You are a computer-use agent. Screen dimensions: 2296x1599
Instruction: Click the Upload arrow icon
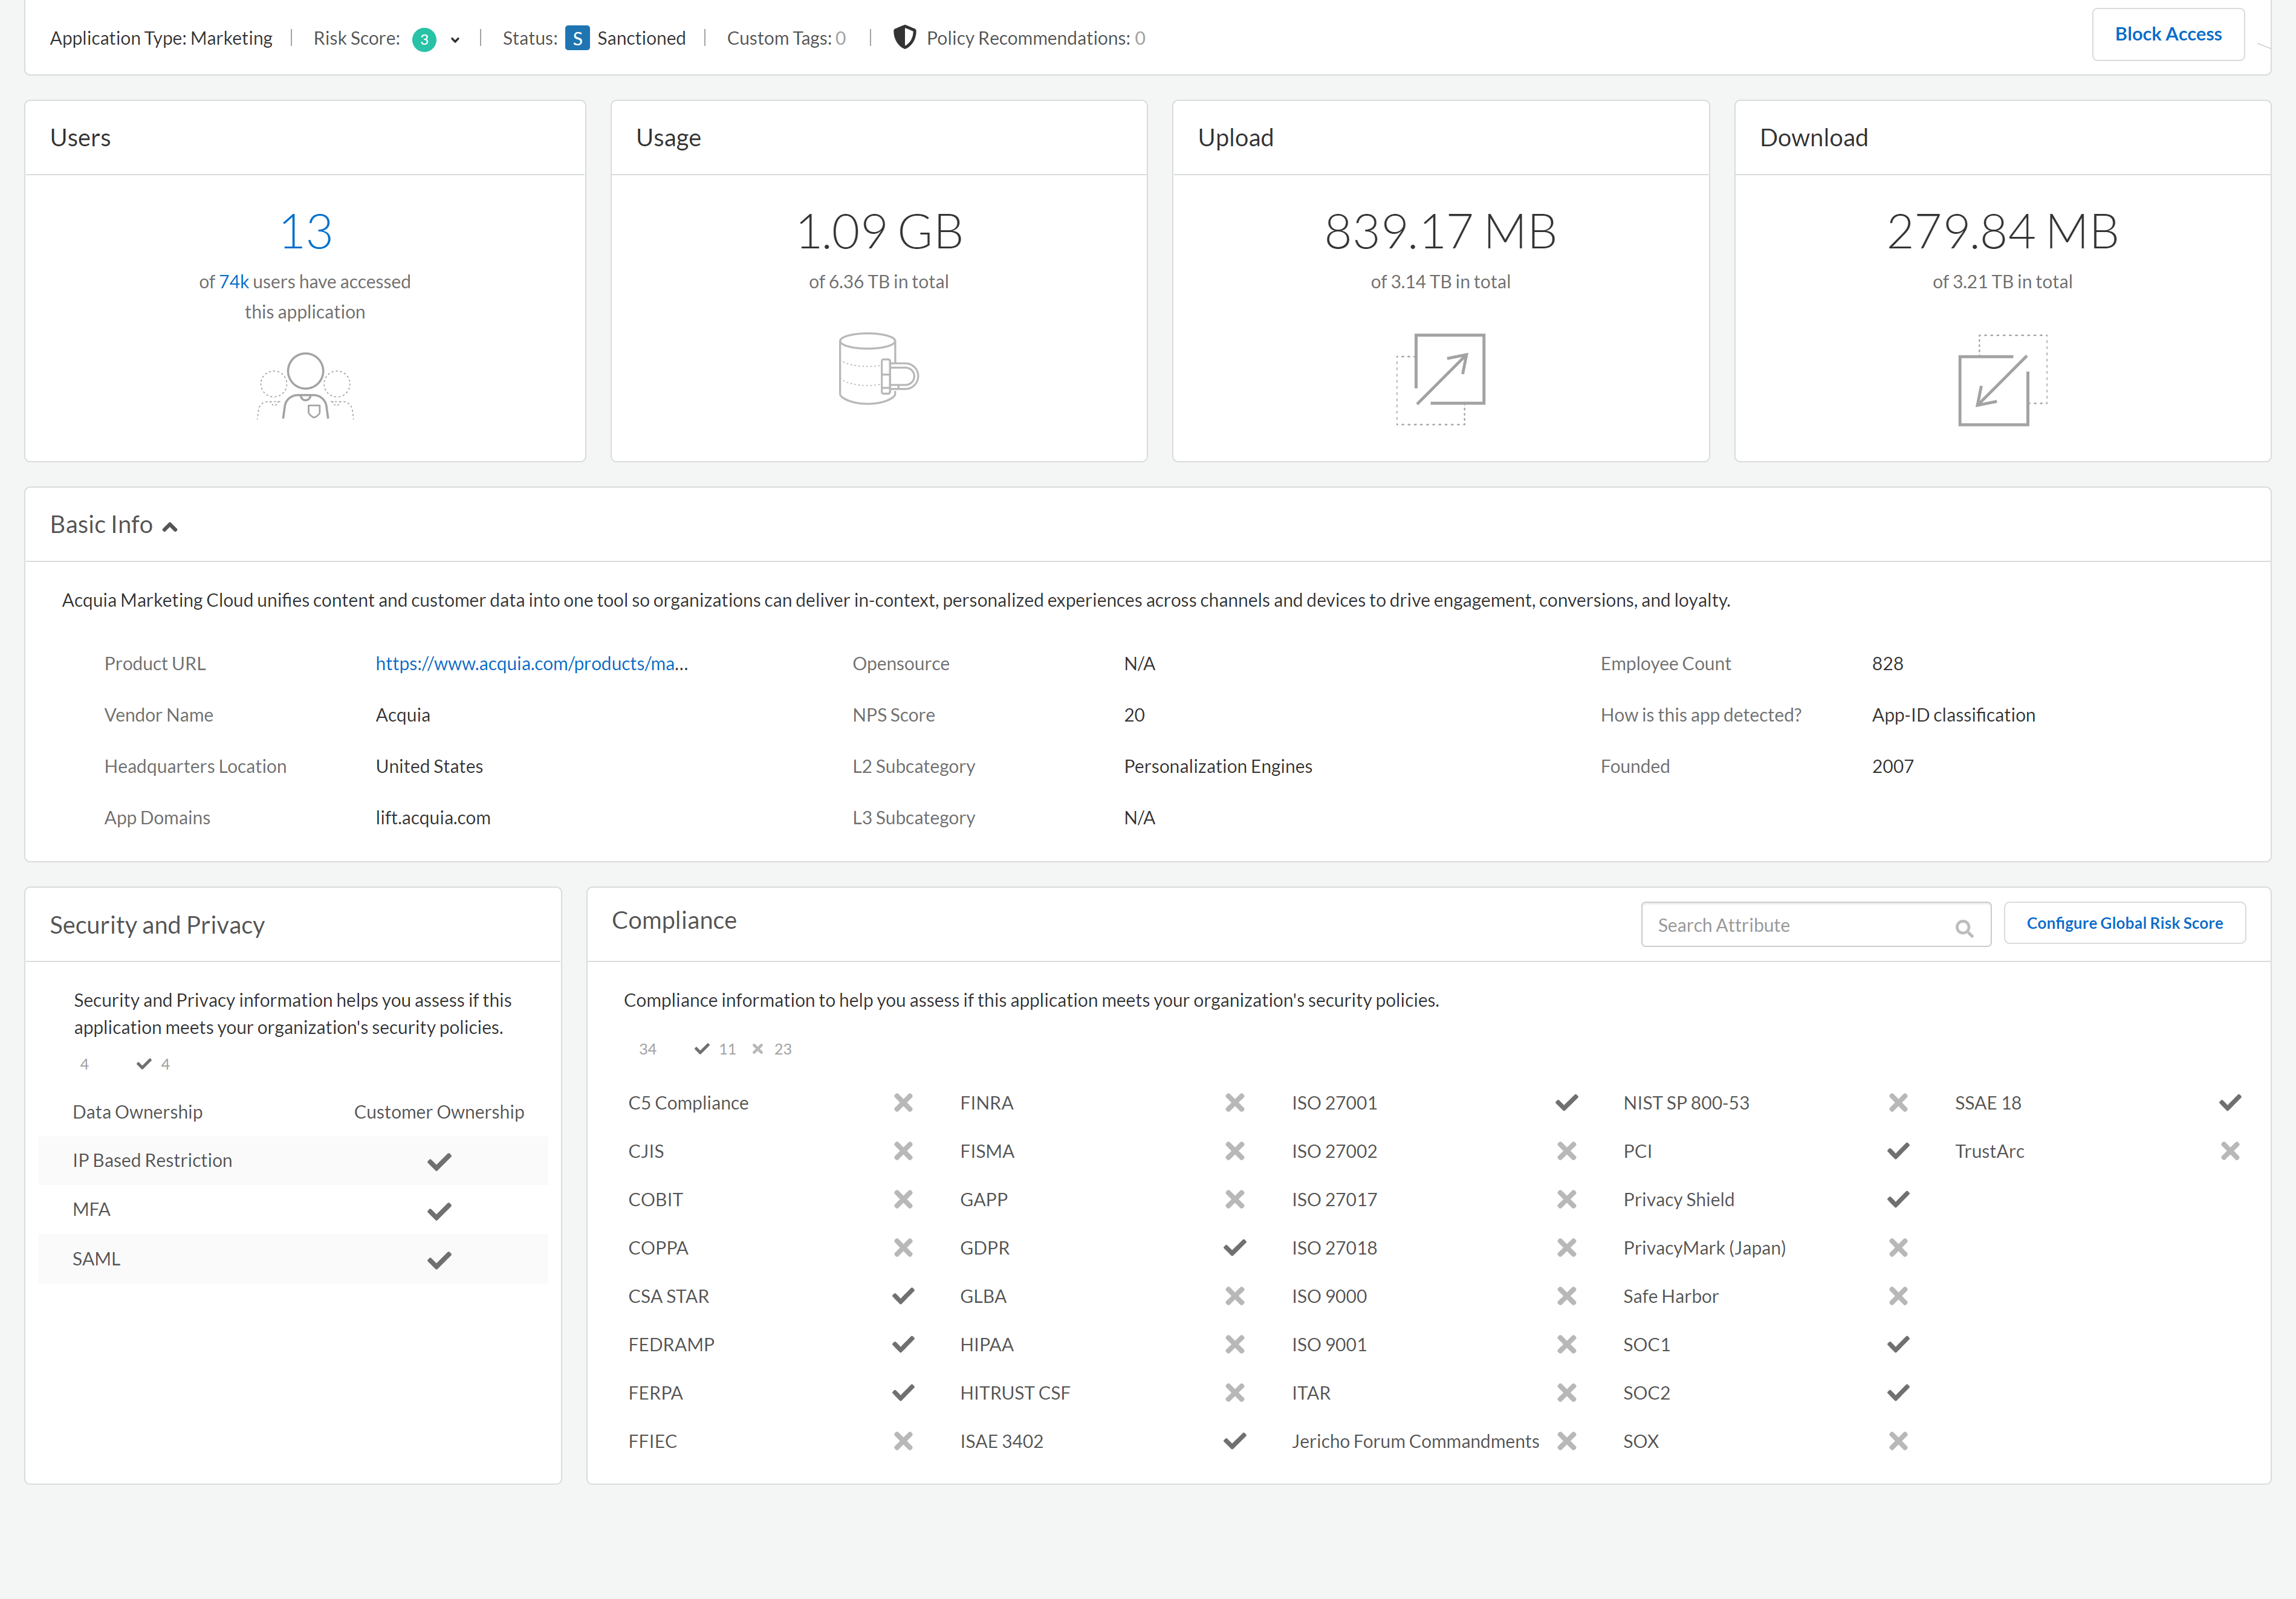point(1440,379)
